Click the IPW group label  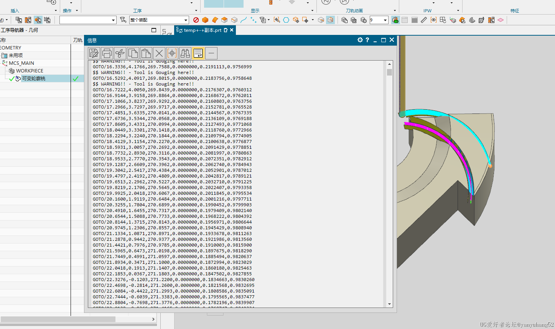tap(427, 11)
